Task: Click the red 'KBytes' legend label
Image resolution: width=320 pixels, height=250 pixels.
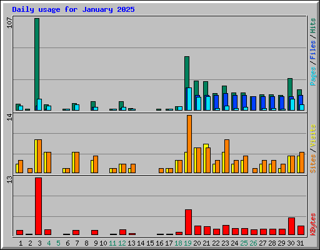Action: 312,224
